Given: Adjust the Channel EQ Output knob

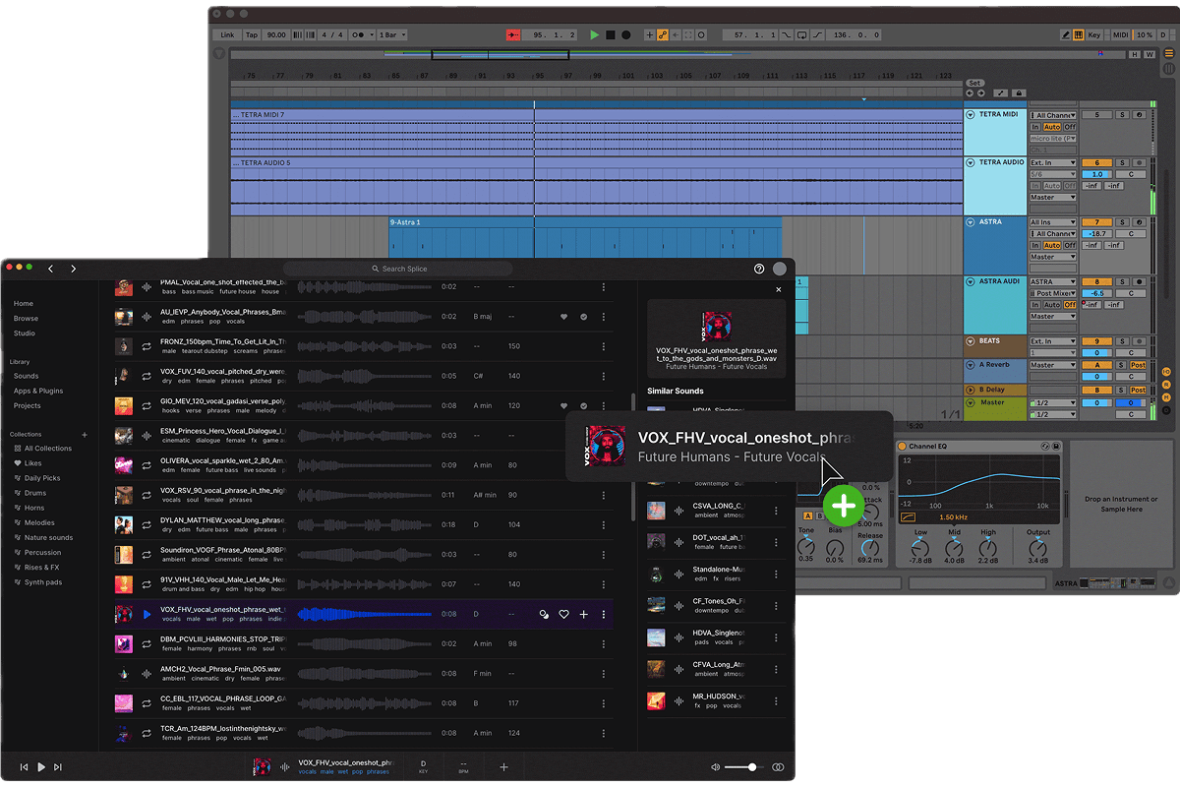Looking at the screenshot, I should [x=1038, y=547].
